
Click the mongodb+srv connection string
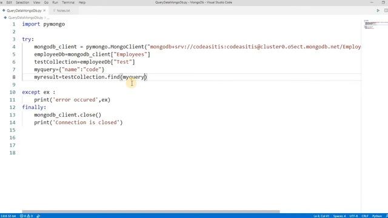[254, 47]
